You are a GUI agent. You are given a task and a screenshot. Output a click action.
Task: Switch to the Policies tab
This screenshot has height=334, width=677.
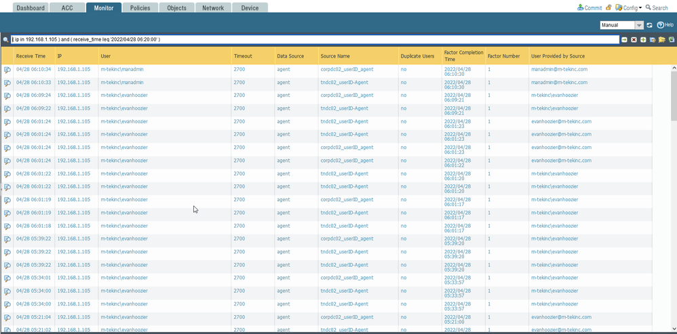140,8
